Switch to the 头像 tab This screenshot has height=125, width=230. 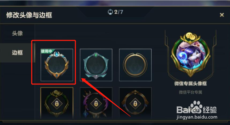click(17, 33)
